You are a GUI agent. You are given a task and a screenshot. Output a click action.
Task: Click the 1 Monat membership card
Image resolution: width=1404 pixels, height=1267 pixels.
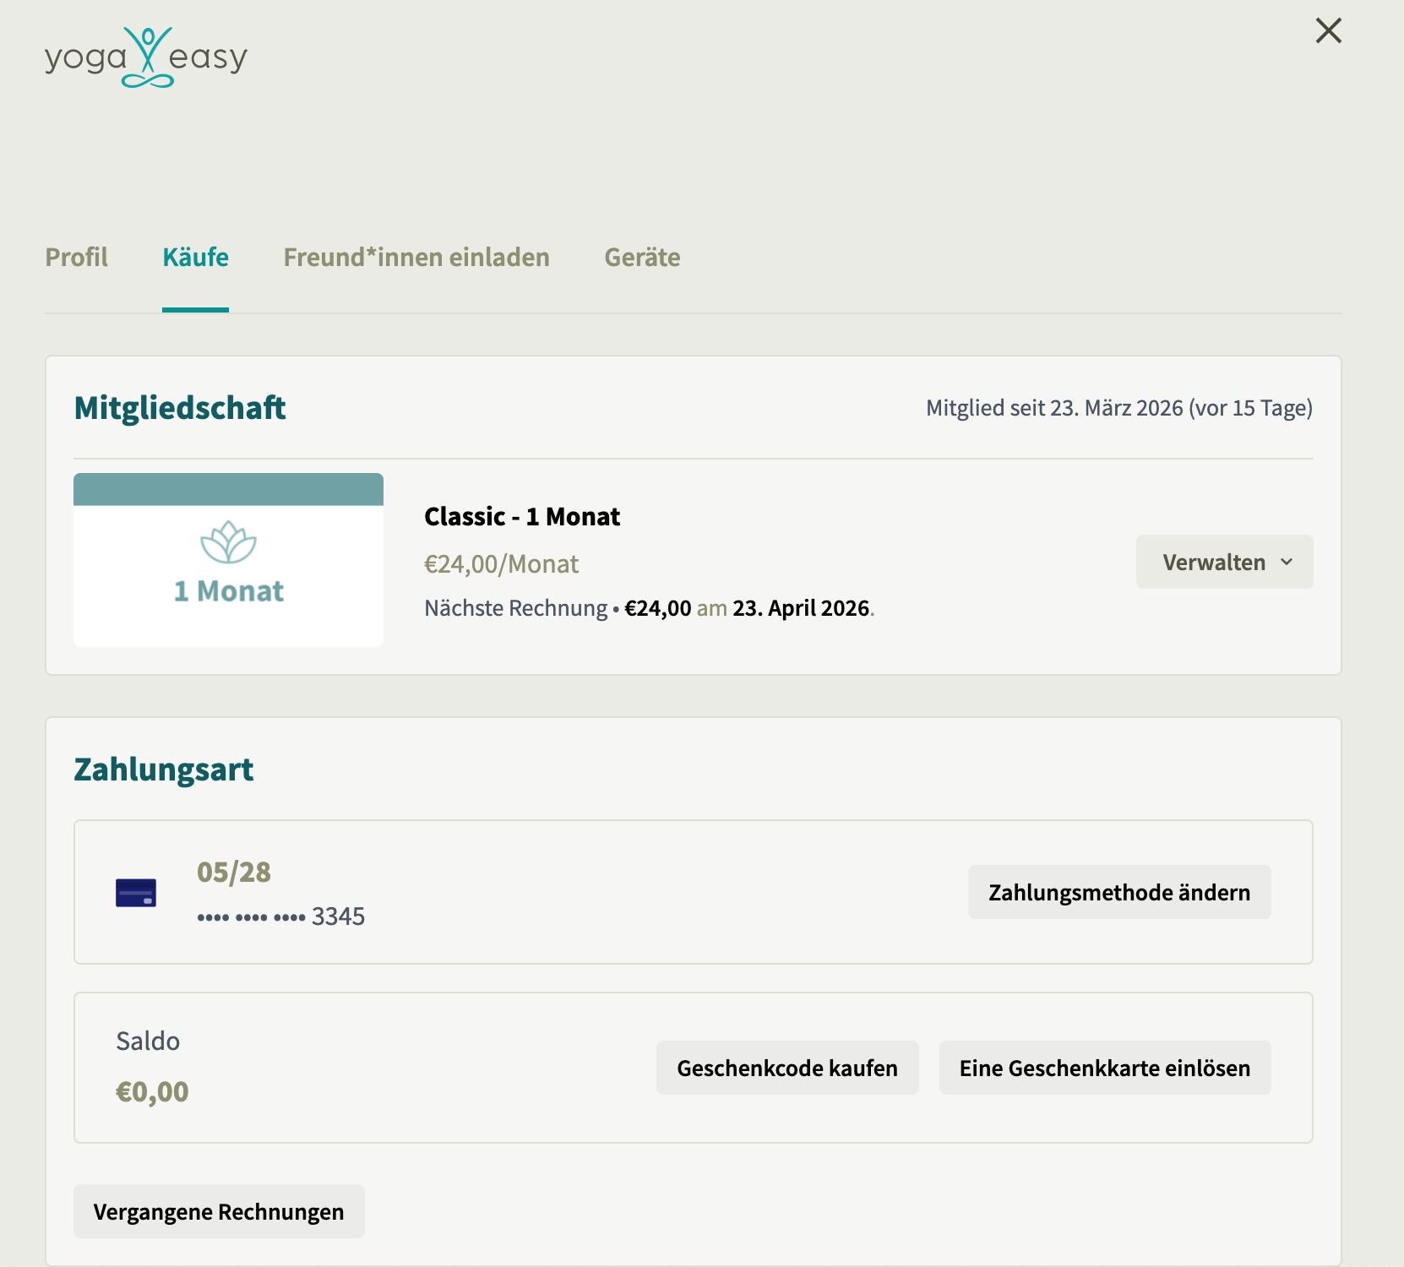tap(228, 560)
